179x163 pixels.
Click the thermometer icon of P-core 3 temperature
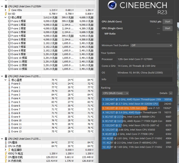click(9, 94)
